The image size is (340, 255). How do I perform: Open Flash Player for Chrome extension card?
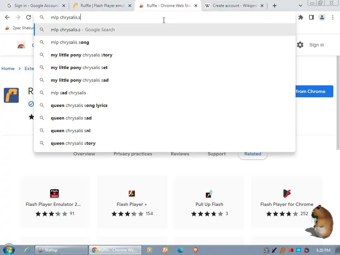(287, 202)
